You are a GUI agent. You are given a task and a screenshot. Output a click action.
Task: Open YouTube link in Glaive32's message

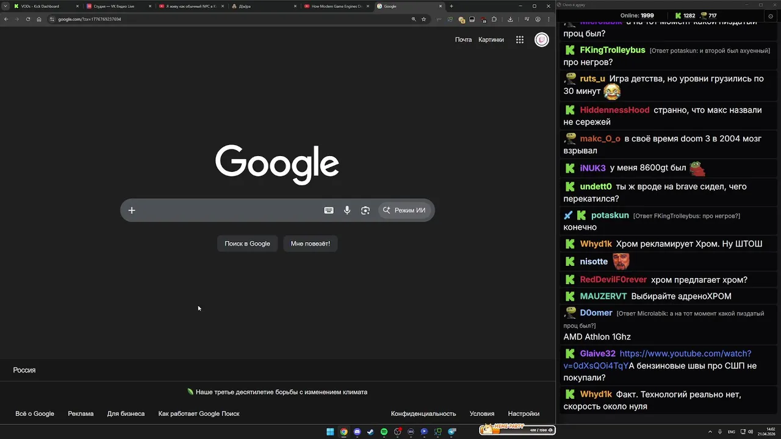tap(657, 360)
